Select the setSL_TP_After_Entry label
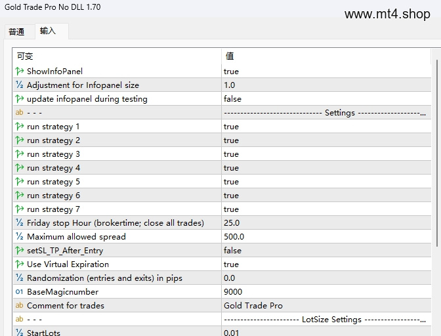This screenshot has width=441, height=336. click(x=65, y=251)
